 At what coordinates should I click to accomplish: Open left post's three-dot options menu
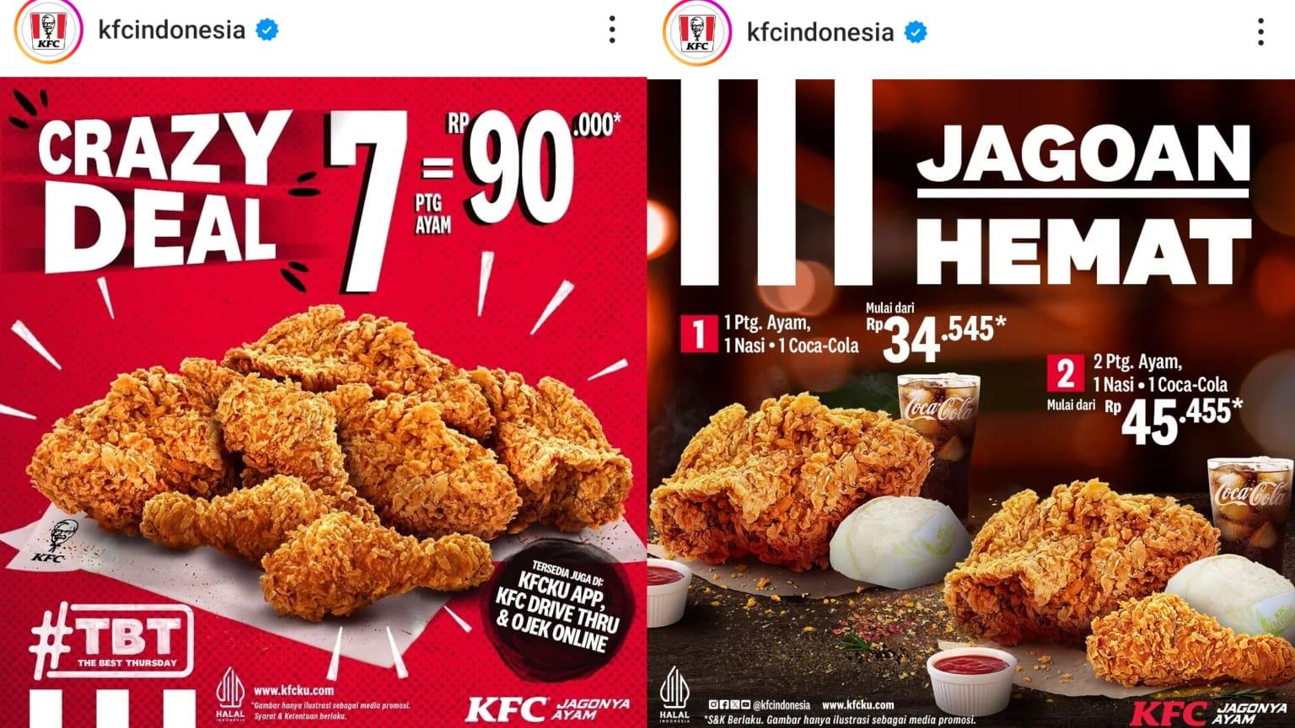(x=612, y=29)
